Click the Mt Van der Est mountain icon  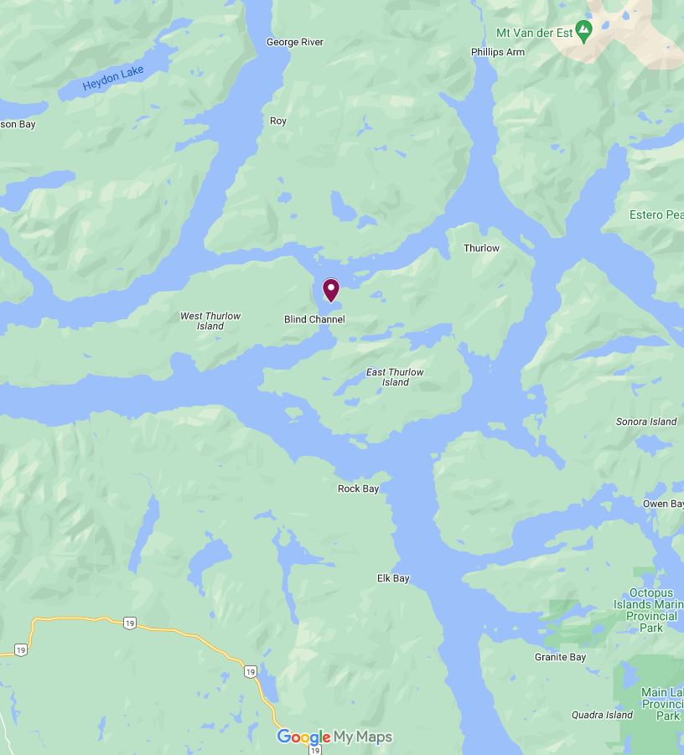tap(583, 32)
